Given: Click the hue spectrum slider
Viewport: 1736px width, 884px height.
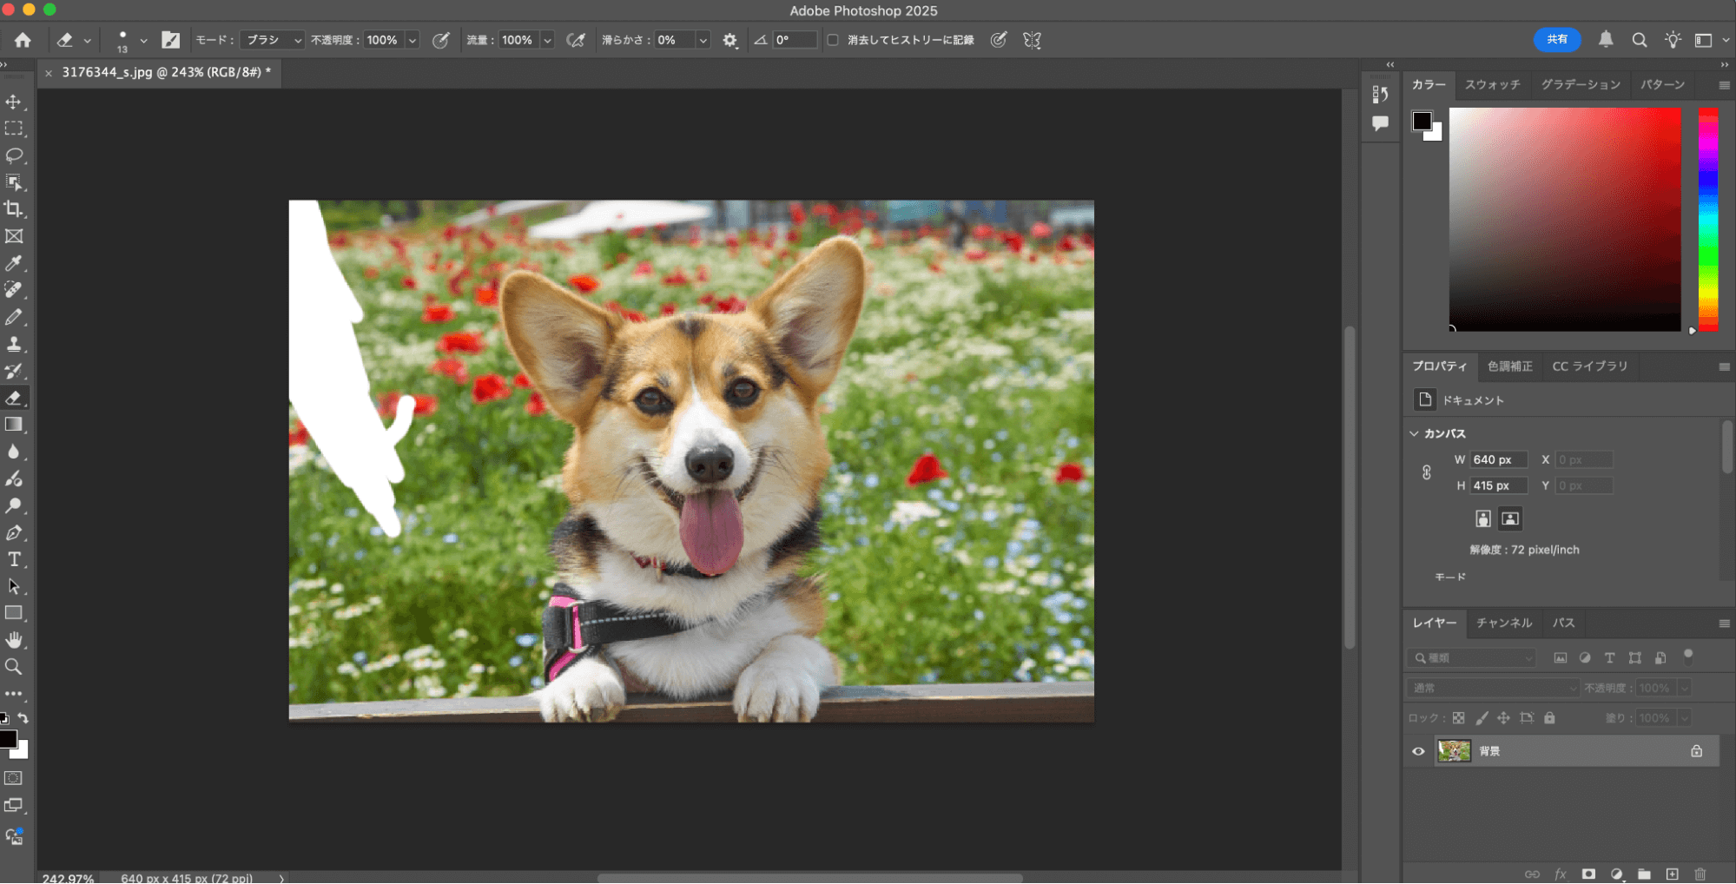Looking at the screenshot, I should [x=1707, y=219].
